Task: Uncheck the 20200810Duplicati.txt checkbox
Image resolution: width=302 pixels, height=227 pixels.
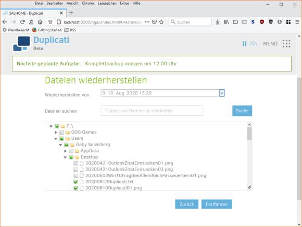Action: click(76, 182)
